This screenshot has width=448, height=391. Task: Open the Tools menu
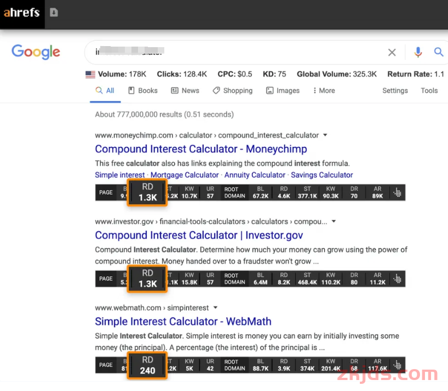point(429,90)
